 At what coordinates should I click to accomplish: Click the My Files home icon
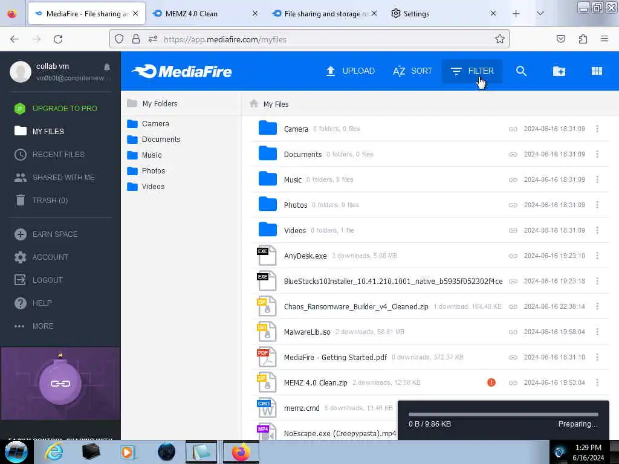254,103
